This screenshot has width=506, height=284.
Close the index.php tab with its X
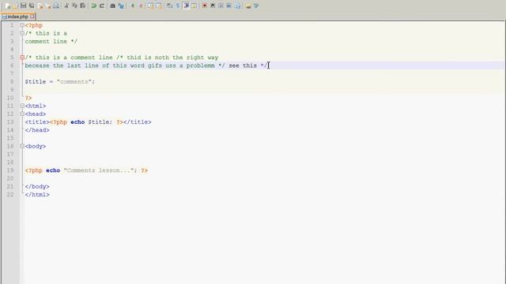click(32, 16)
